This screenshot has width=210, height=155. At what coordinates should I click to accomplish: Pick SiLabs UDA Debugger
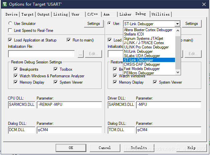149,56
